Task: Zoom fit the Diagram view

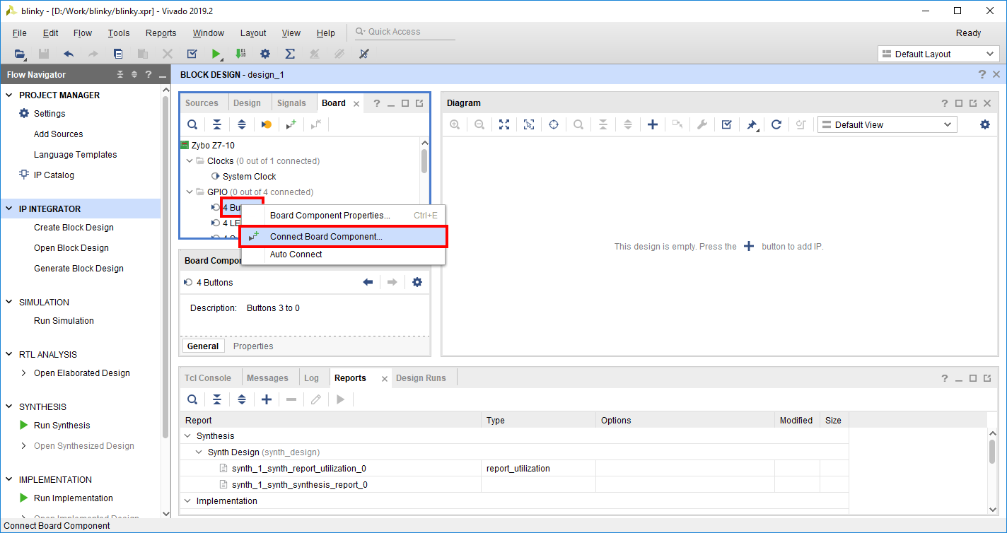Action: pos(504,124)
